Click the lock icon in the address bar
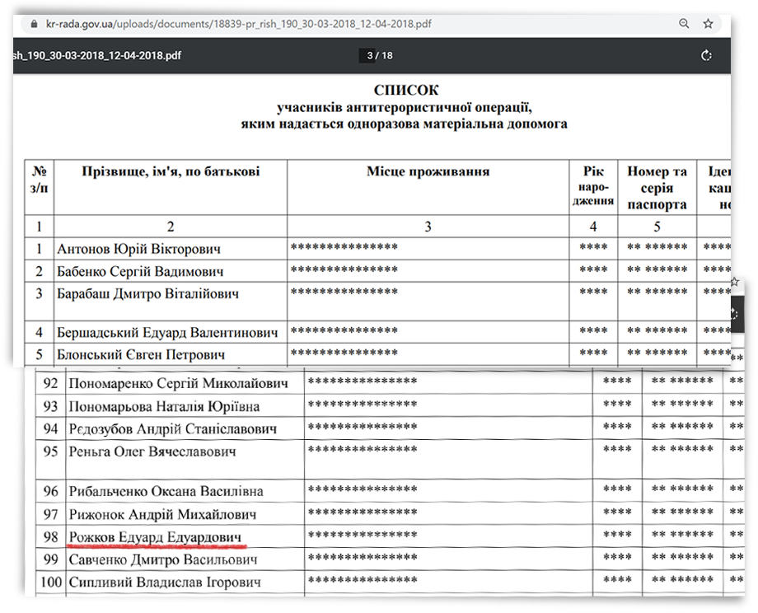 click(x=34, y=24)
